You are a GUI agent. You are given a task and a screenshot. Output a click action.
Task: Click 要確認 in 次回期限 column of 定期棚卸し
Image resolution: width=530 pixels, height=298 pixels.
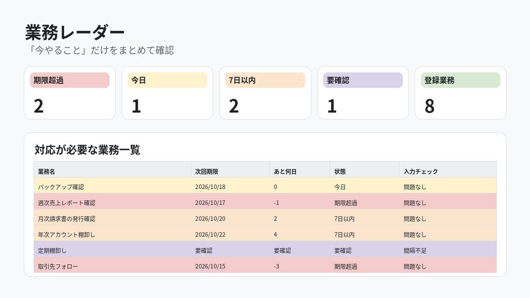click(x=204, y=250)
